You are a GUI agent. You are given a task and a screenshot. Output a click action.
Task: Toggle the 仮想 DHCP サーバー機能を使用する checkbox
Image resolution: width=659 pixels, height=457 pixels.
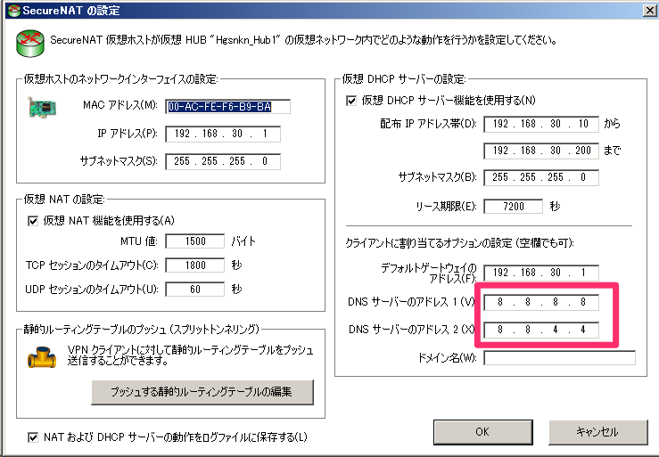[351, 101]
